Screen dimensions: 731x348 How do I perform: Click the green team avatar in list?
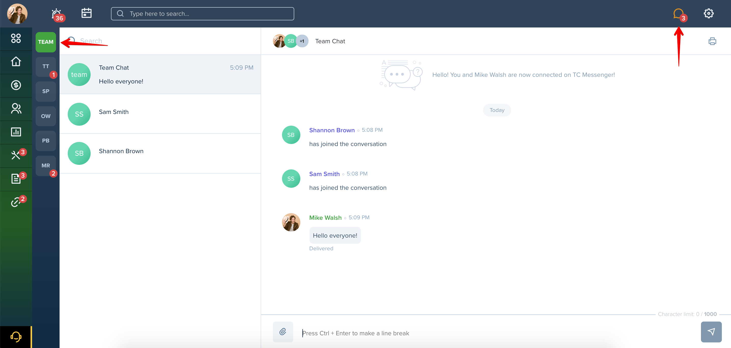pos(79,75)
